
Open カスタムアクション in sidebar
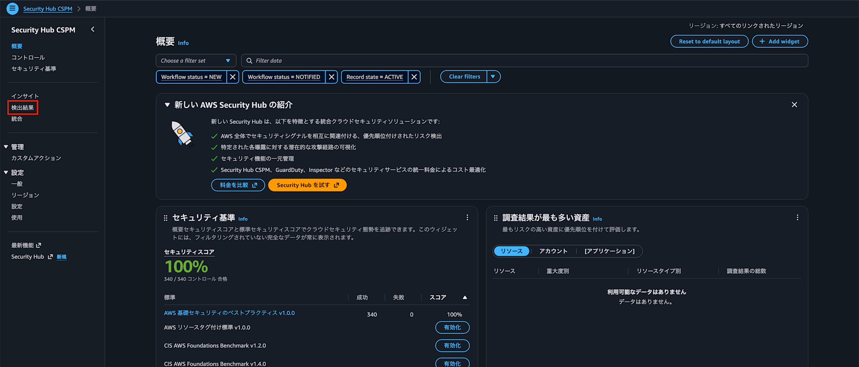pos(36,158)
